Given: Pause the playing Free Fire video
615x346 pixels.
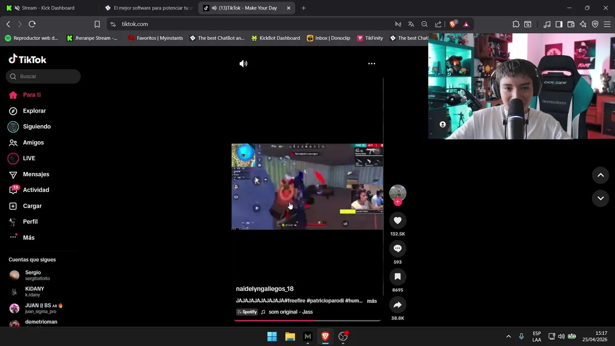Looking at the screenshot, I should point(307,186).
